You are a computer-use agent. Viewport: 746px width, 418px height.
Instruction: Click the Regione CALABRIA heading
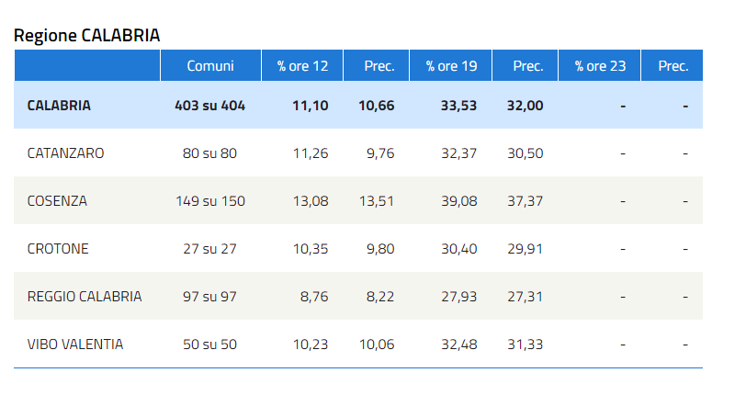(86, 36)
